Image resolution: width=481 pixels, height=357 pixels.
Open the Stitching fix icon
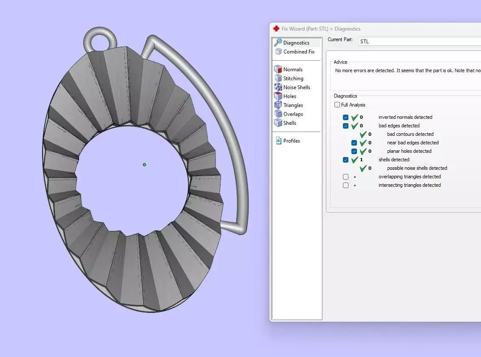click(x=278, y=78)
